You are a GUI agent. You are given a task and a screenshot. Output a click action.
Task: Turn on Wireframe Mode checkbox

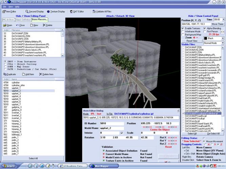click(x=183, y=31)
